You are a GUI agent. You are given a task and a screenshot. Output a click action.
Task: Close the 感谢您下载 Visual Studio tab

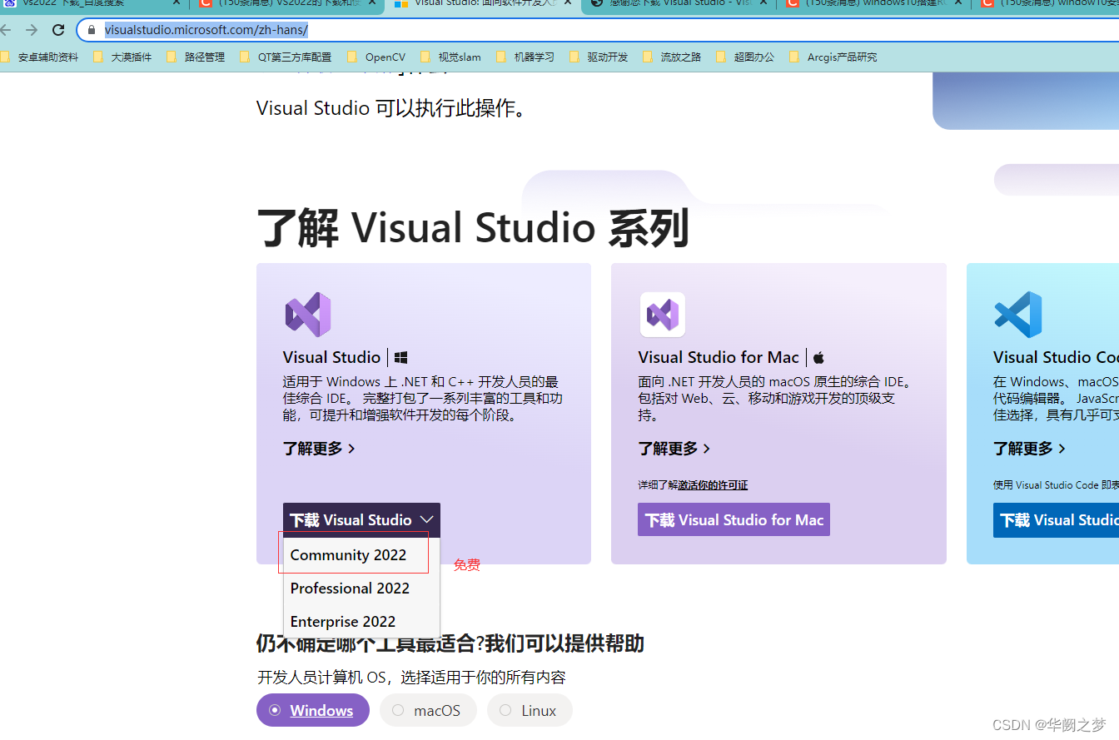(764, 3)
